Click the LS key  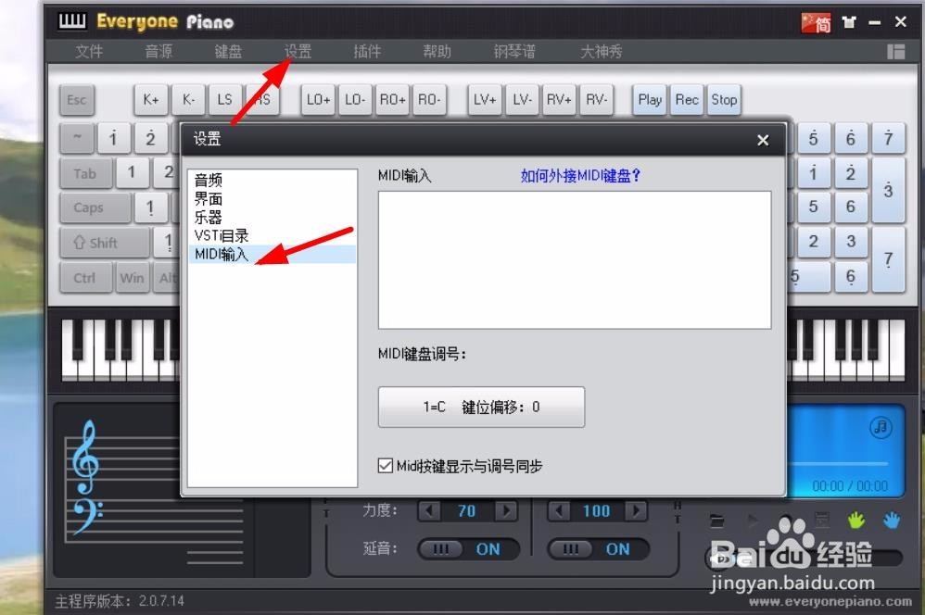click(x=224, y=100)
